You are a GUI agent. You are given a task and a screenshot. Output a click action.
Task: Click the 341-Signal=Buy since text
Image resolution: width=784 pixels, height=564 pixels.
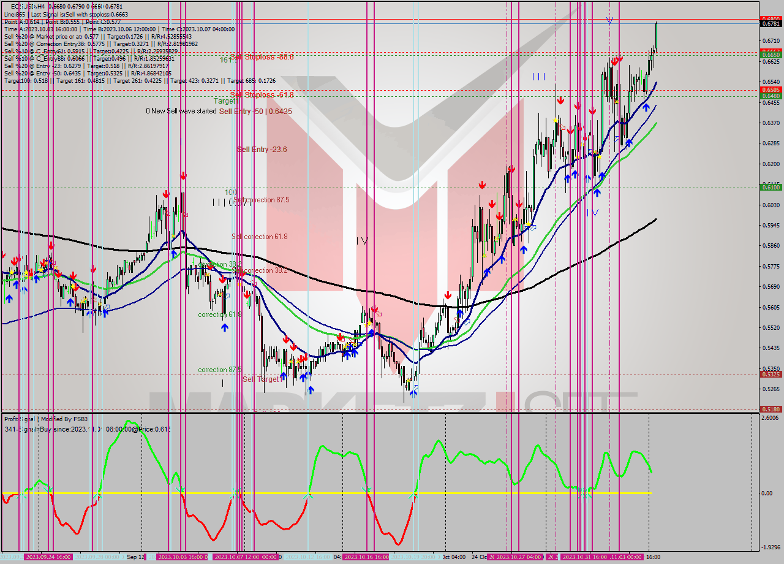coord(88,429)
